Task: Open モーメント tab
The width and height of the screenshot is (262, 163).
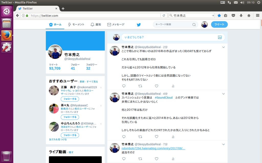Action: pyautogui.click(x=76, y=25)
